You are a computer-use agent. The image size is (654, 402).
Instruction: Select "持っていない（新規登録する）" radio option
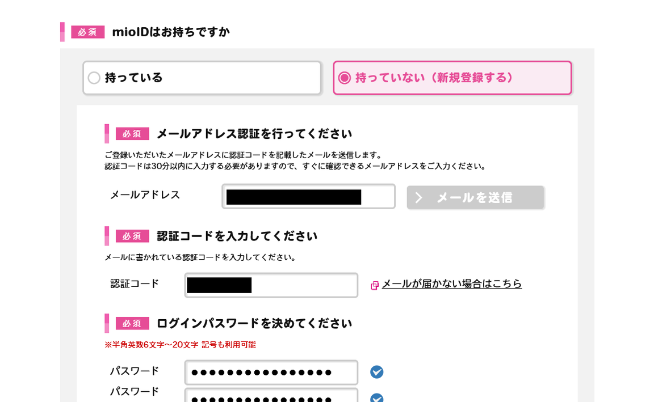tap(345, 78)
